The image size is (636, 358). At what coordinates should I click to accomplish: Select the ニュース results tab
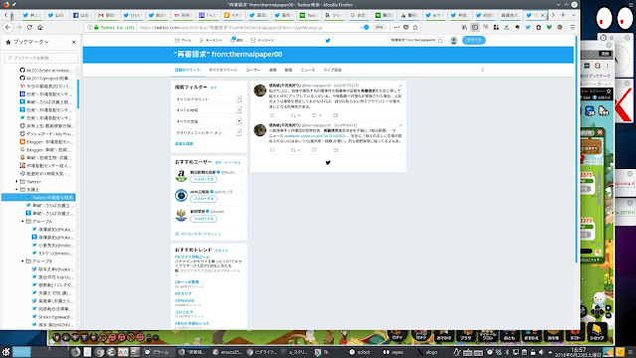tap(307, 70)
